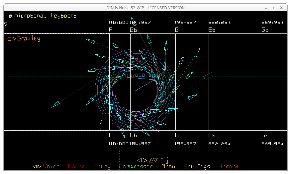Open Settings
The image size is (291, 174).
(197, 167)
